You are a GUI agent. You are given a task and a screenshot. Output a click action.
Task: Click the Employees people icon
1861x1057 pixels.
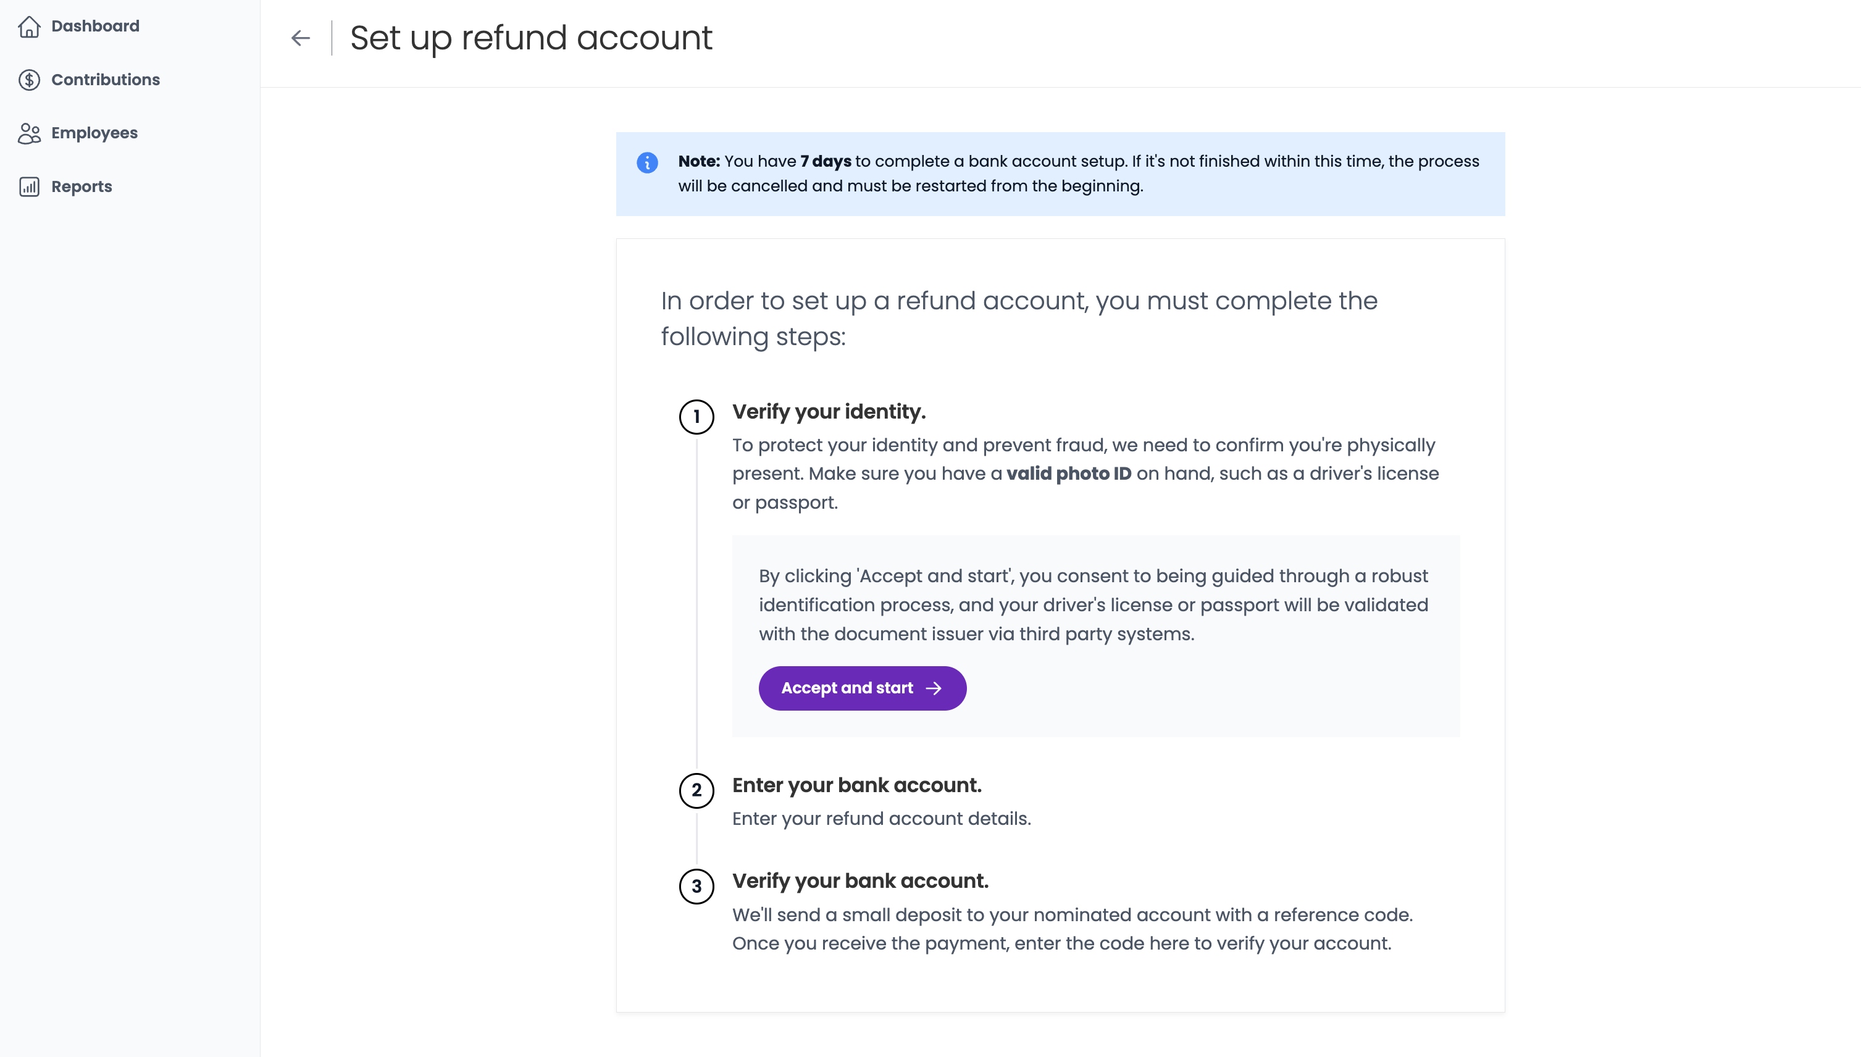tap(29, 133)
